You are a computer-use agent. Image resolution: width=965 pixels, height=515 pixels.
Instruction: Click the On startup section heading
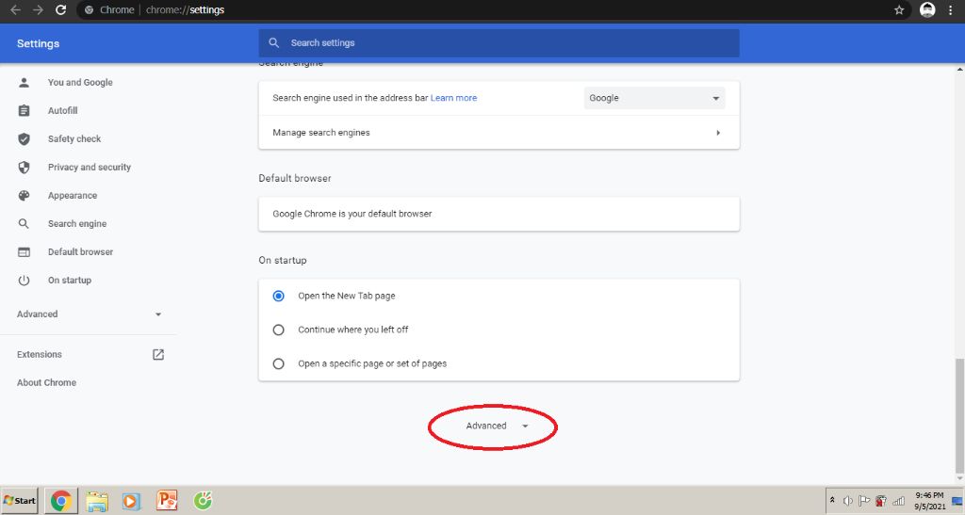[x=283, y=260]
